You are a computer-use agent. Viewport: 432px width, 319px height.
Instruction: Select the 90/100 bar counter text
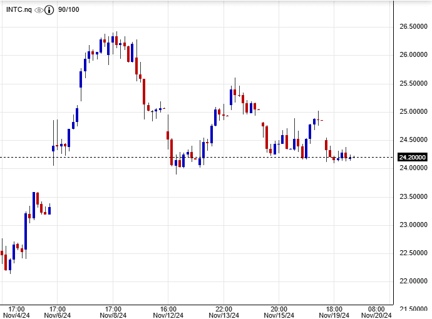pos(68,10)
